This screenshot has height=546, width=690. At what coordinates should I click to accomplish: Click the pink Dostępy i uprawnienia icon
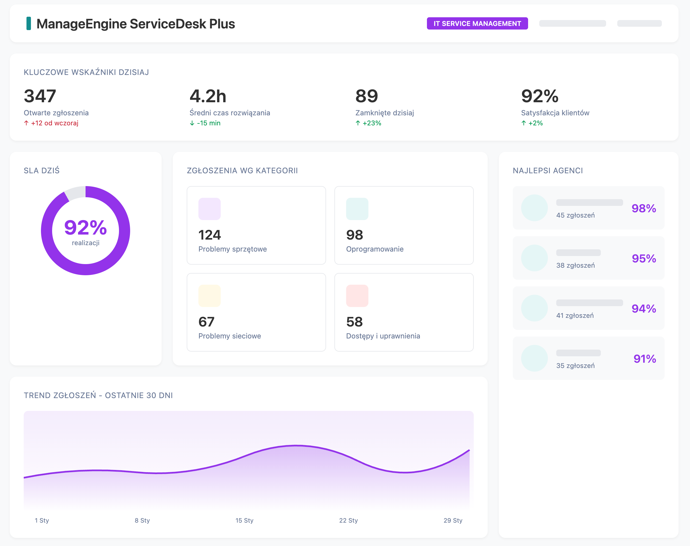point(357,296)
